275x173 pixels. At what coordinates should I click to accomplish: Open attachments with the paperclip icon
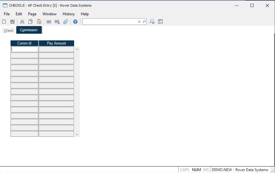[x=65, y=22]
